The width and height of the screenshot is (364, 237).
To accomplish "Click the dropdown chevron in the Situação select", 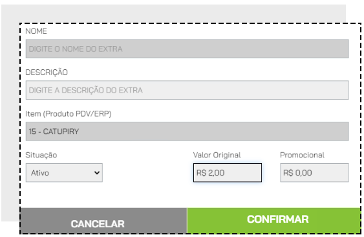I will pyautogui.click(x=97, y=173).
